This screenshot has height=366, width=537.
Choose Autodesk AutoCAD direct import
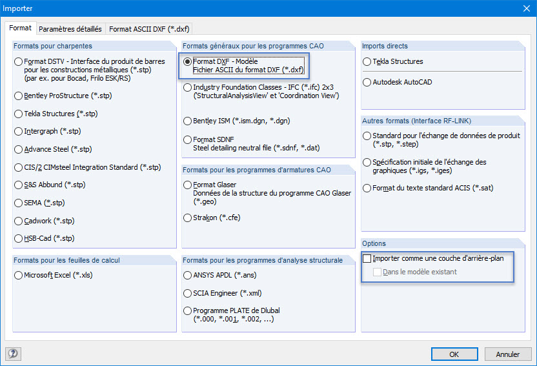tap(367, 83)
